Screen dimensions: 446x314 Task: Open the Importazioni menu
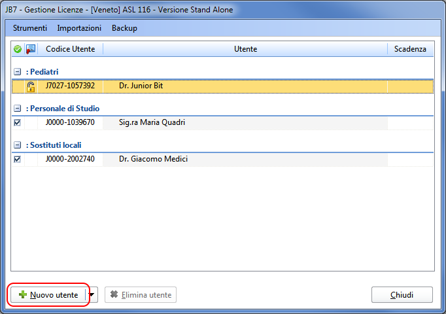pos(79,28)
